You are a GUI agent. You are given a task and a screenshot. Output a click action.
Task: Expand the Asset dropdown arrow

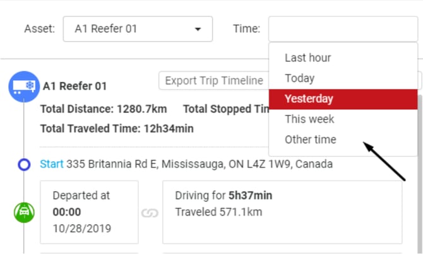click(x=198, y=29)
